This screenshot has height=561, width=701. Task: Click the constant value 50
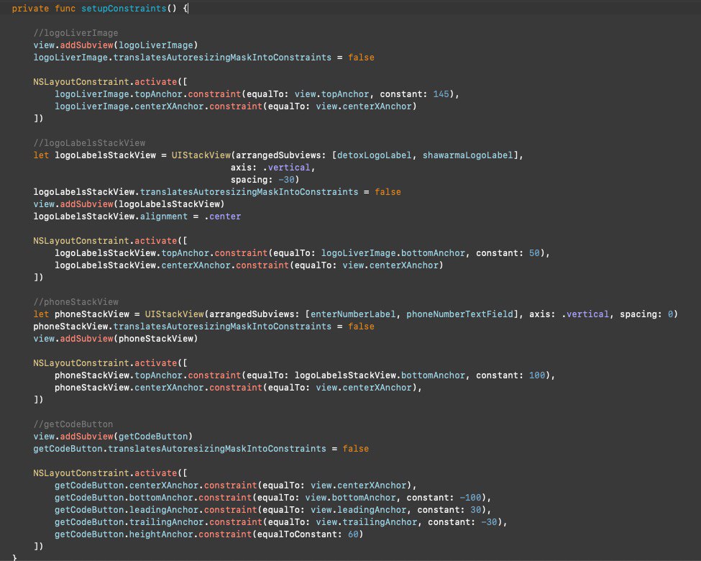(534, 252)
